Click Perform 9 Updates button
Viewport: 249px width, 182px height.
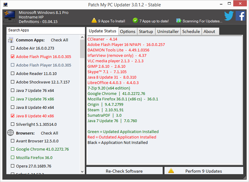pyautogui.click(x=204, y=171)
